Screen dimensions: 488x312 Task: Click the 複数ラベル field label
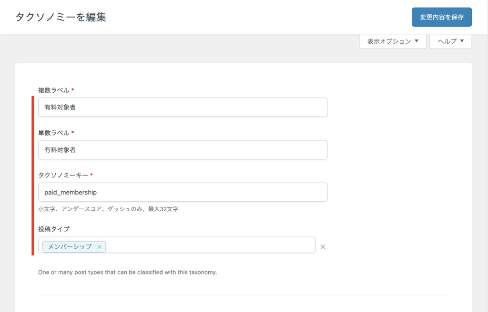pos(53,90)
